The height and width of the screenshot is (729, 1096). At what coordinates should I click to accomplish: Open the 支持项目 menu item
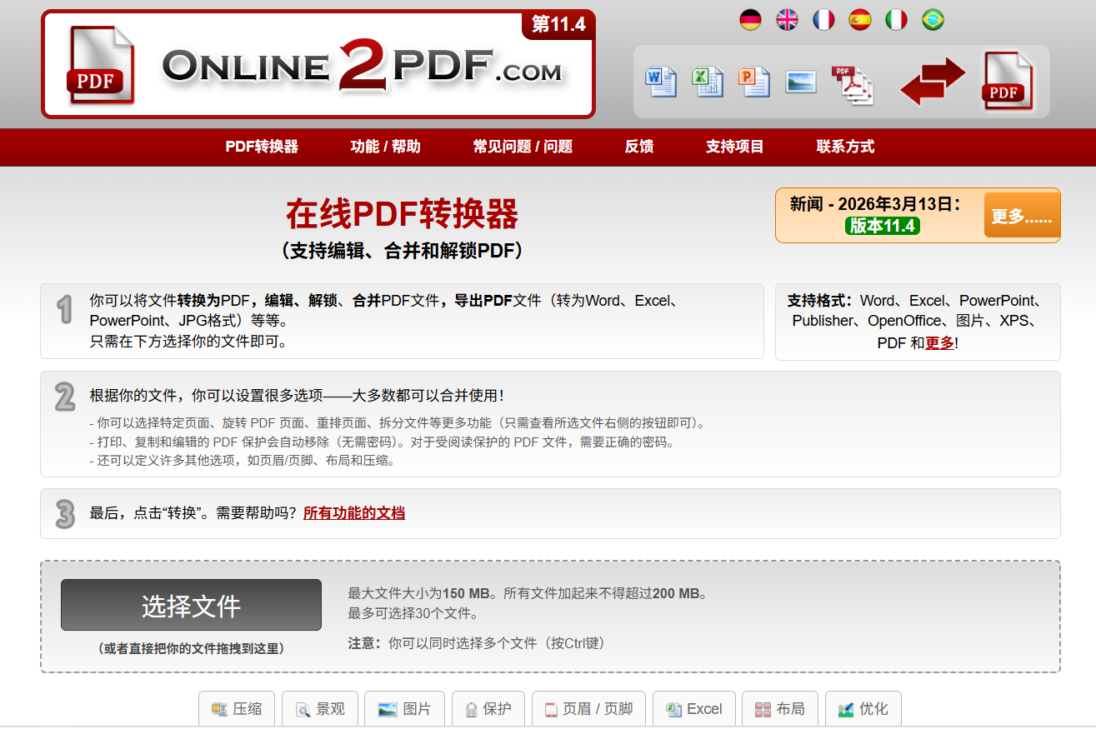click(x=735, y=147)
